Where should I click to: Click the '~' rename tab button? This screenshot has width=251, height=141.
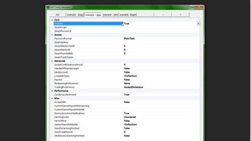coord(163,15)
